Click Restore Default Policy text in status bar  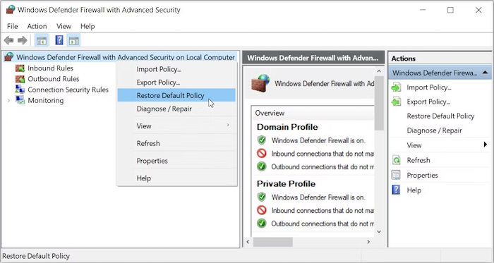pos(36,256)
